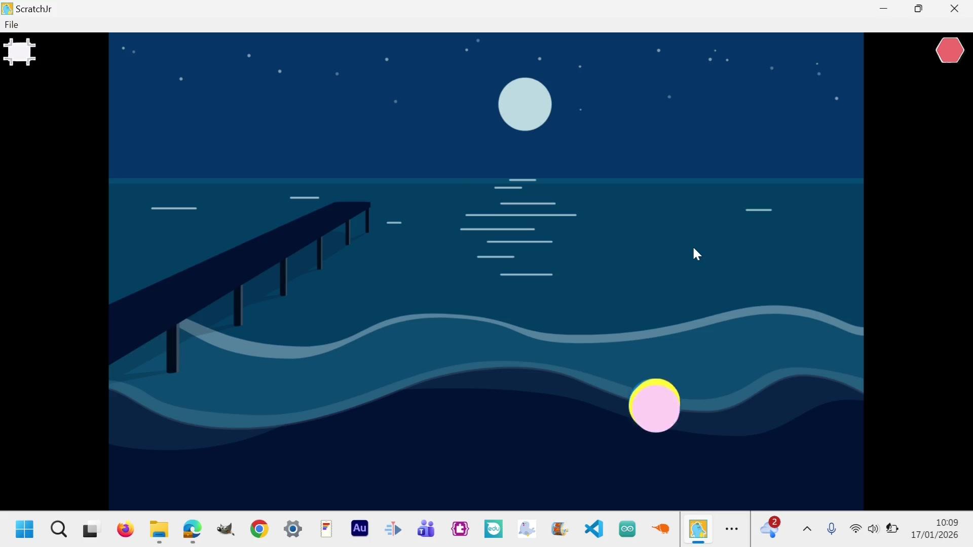This screenshot has height=547, width=973.
Task: Toggle microphone icon in system tray
Action: [832, 529]
